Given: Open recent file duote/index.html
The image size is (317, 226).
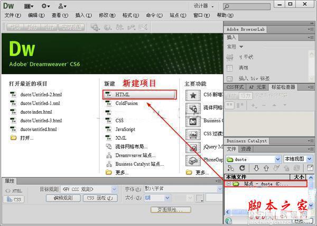Looking at the screenshot, I should click(36, 112).
